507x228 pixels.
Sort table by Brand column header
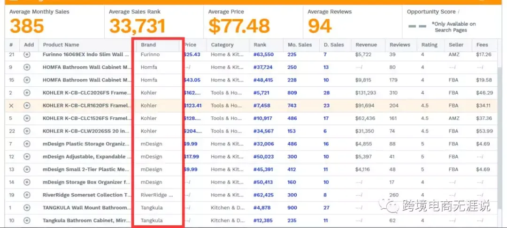[x=148, y=45]
